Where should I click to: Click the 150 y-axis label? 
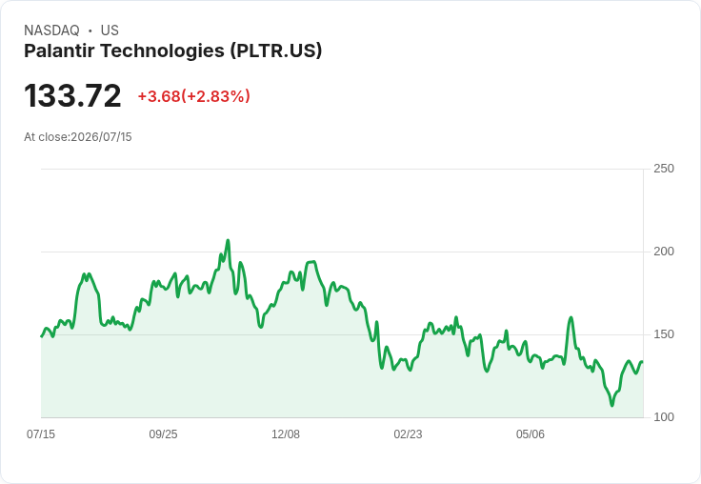[664, 334]
